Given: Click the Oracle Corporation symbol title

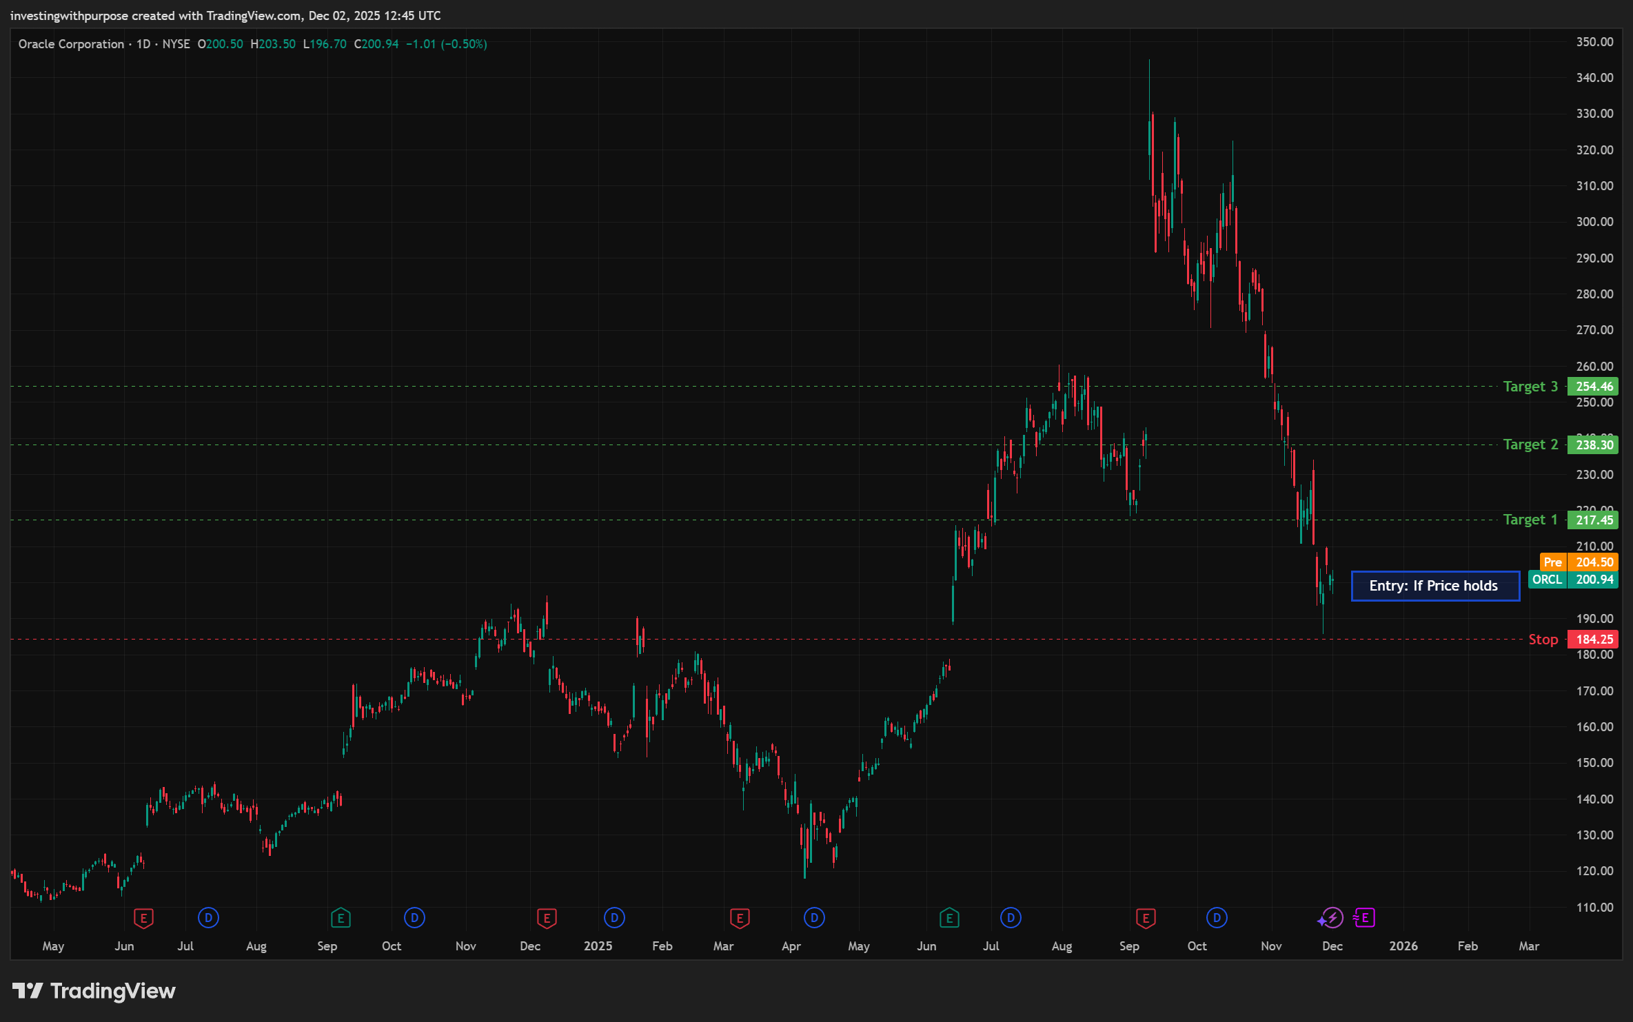Looking at the screenshot, I should [71, 44].
